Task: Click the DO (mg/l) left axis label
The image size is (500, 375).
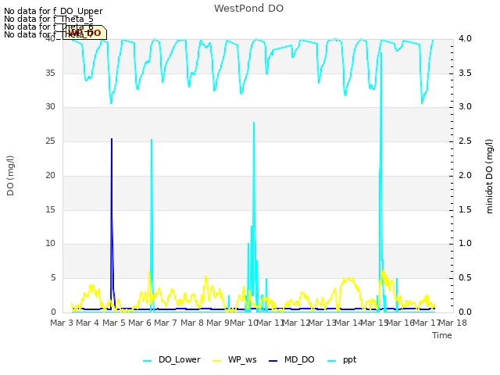Action: pos(10,176)
